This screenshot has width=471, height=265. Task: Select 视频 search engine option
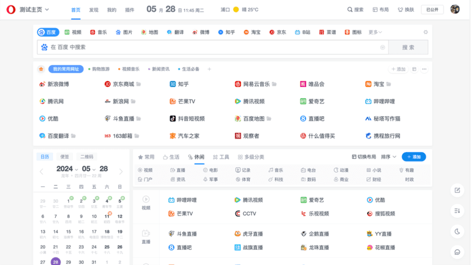tap(73, 32)
